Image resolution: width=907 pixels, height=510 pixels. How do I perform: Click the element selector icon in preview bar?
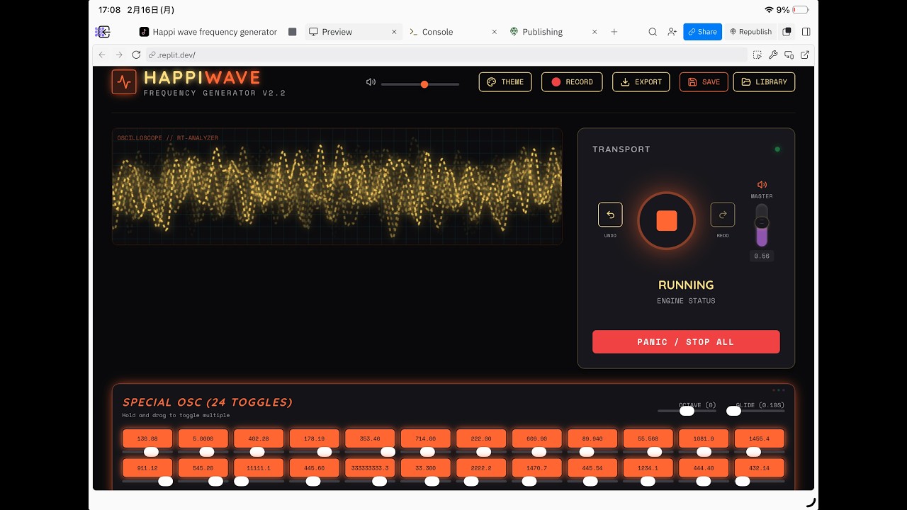pyautogui.click(x=757, y=55)
